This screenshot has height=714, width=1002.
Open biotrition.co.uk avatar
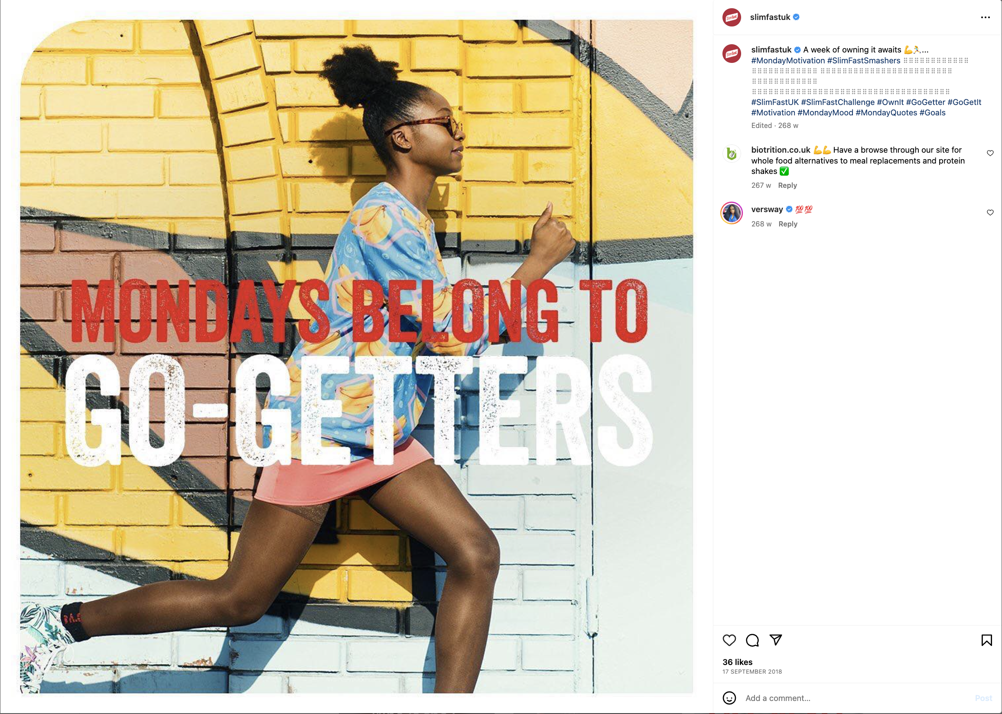[x=732, y=154]
